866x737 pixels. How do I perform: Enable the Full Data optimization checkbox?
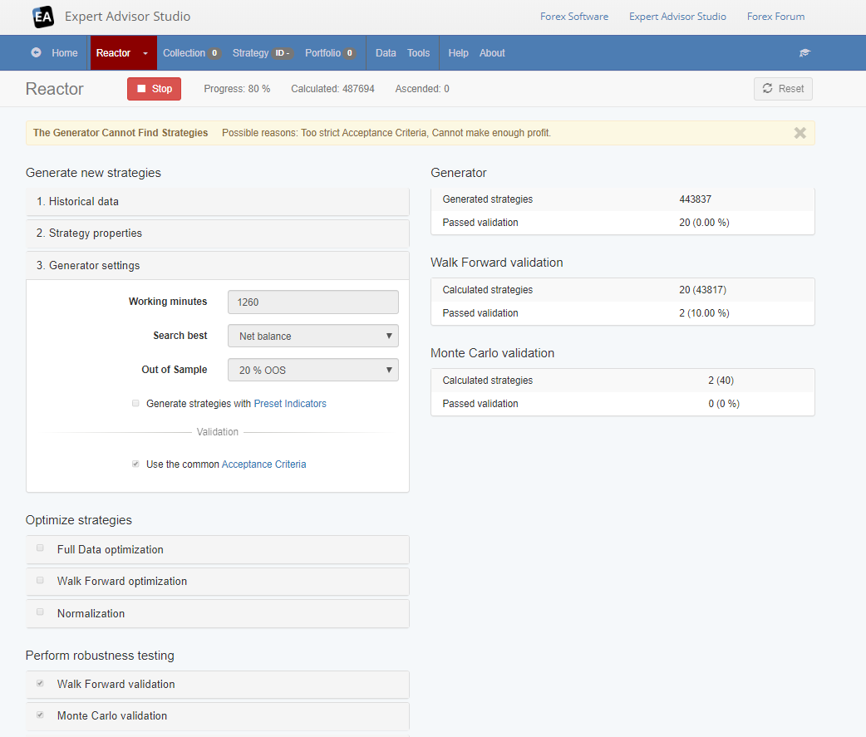[41, 548]
